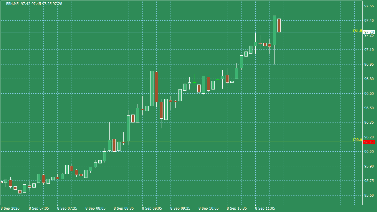
Task: Click the 96.65 price axis label
Action: click(369, 93)
